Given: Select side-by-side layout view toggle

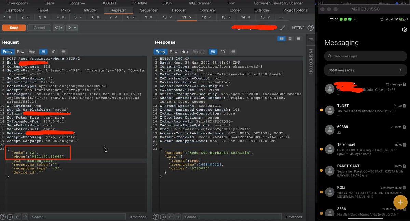Looking at the screenshot, I should point(282,39).
